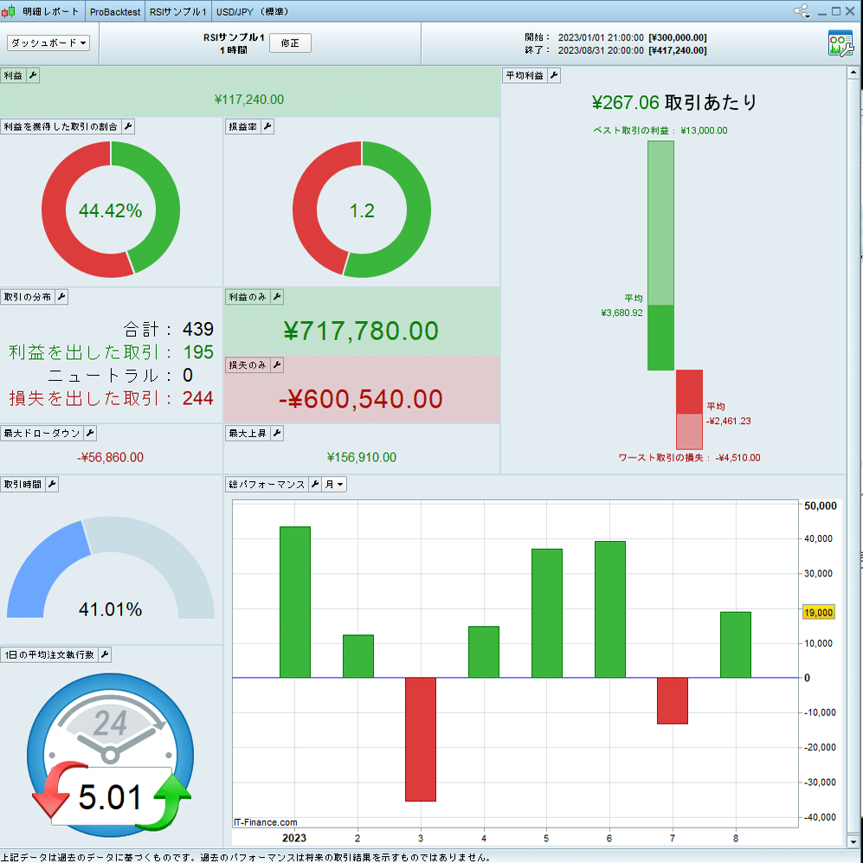863x863 pixels.
Task: Click the month 5 green performance bar
Action: (547, 613)
